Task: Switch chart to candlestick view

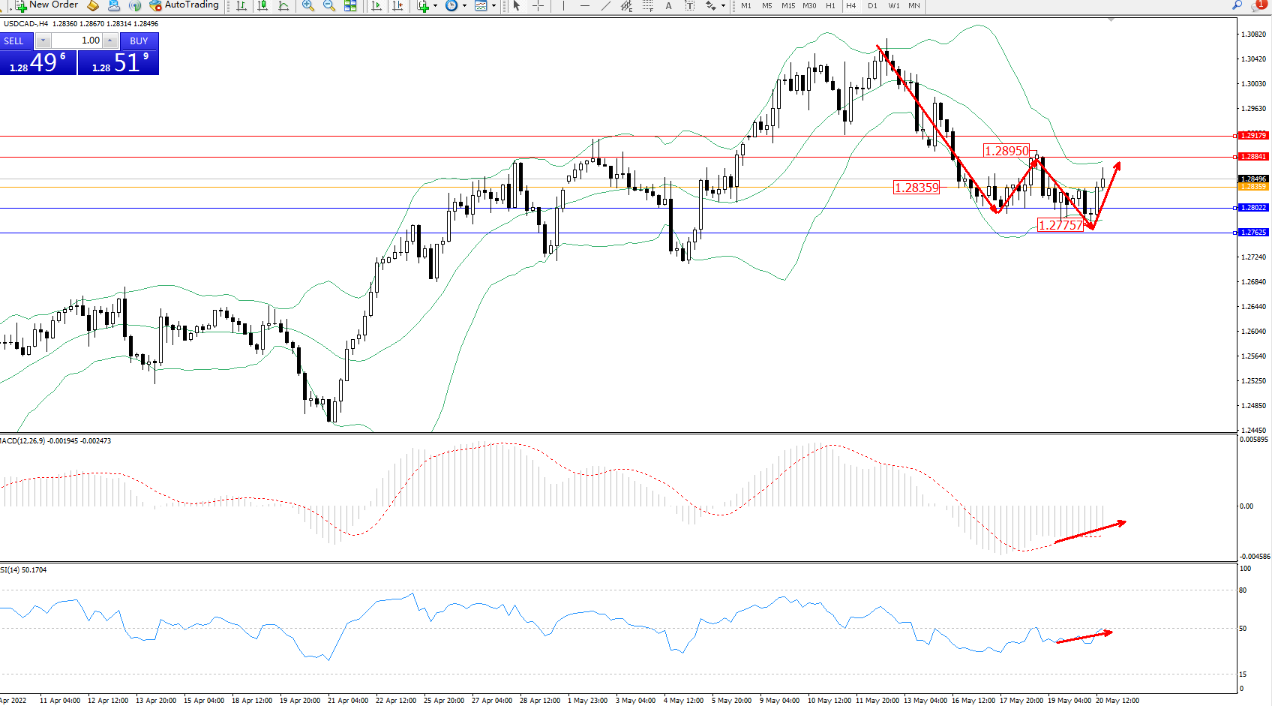Action: pyautogui.click(x=262, y=6)
